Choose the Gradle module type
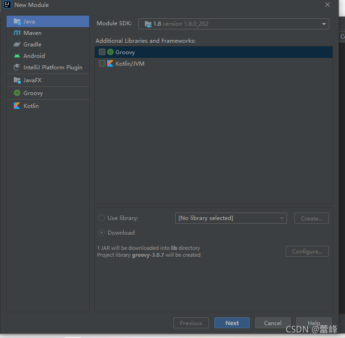The height and width of the screenshot is (338, 345). click(48, 45)
